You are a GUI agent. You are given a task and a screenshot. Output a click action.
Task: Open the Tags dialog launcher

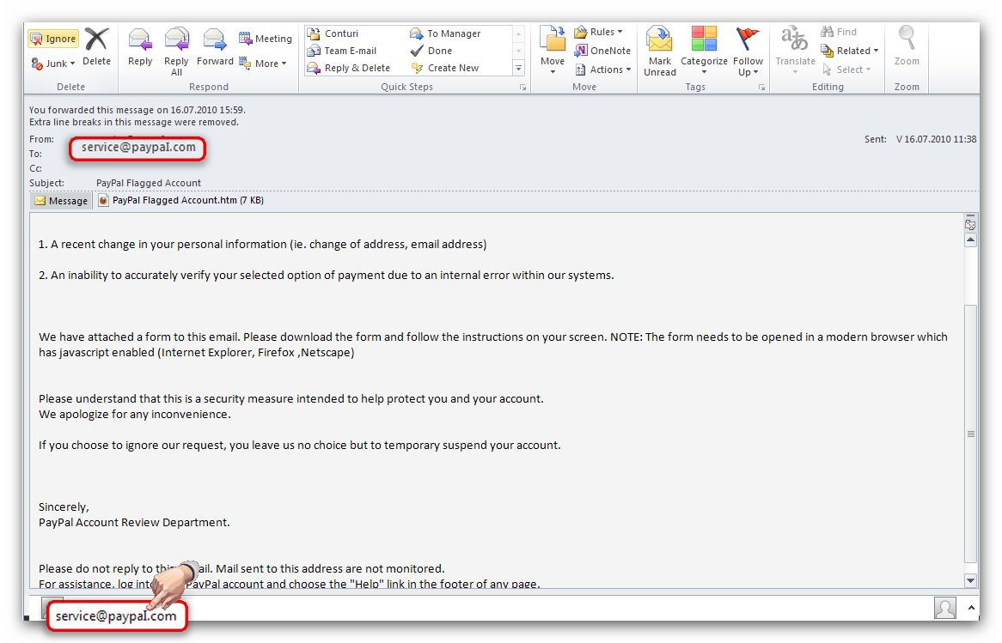click(761, 88)
